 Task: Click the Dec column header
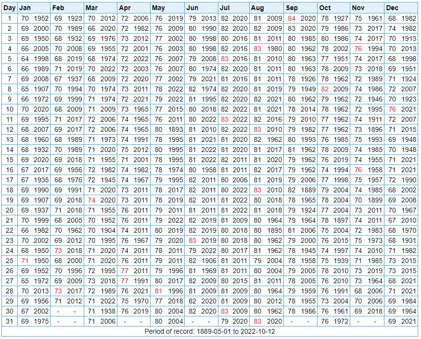[392, 8]
